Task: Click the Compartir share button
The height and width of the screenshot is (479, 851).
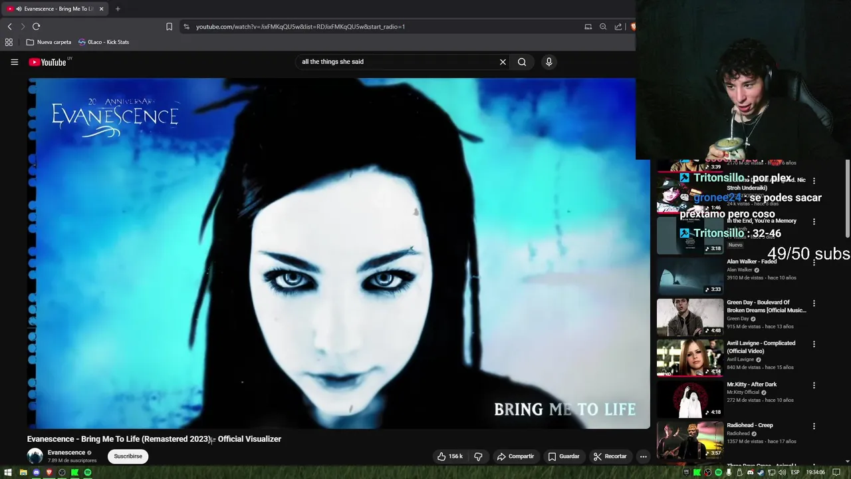Action: click(515, 456)
